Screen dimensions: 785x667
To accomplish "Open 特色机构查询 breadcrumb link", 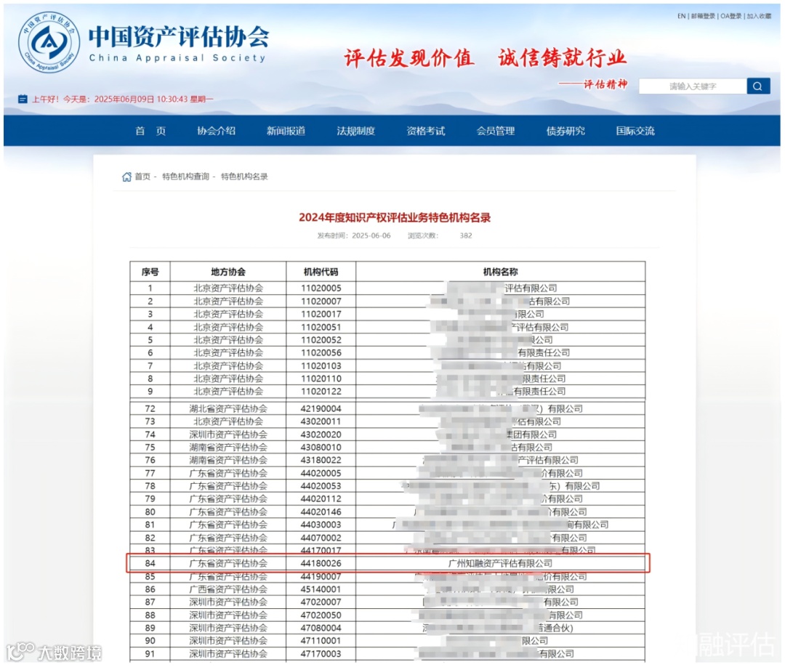I will 186,177.
